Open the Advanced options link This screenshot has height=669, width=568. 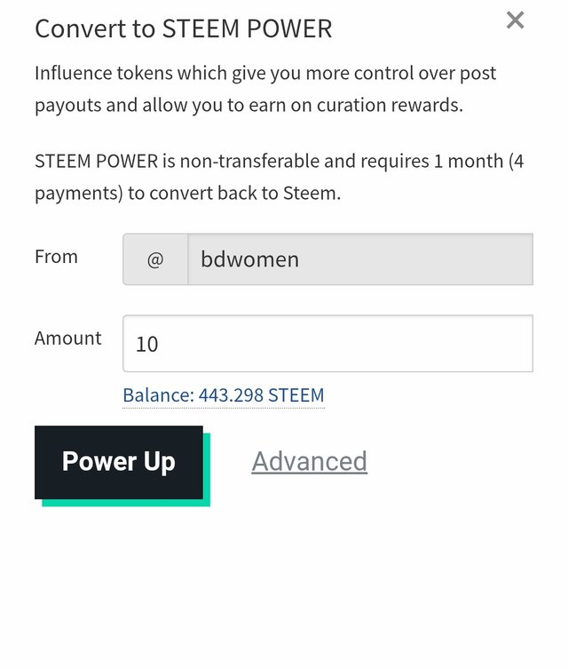tap(310, 461)
